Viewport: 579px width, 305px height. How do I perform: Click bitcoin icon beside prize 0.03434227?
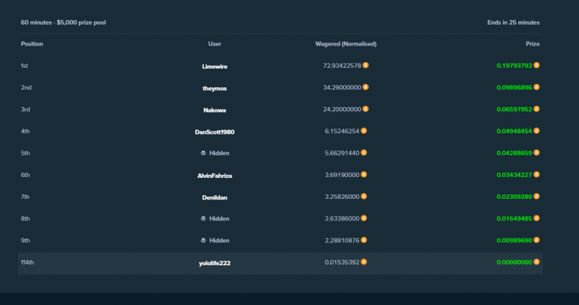536,174
